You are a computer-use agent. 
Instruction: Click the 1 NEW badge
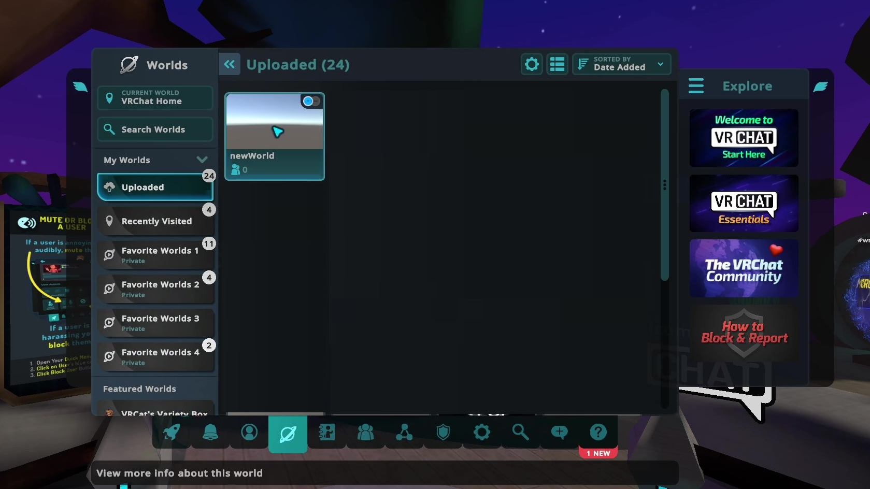[598, 453]
